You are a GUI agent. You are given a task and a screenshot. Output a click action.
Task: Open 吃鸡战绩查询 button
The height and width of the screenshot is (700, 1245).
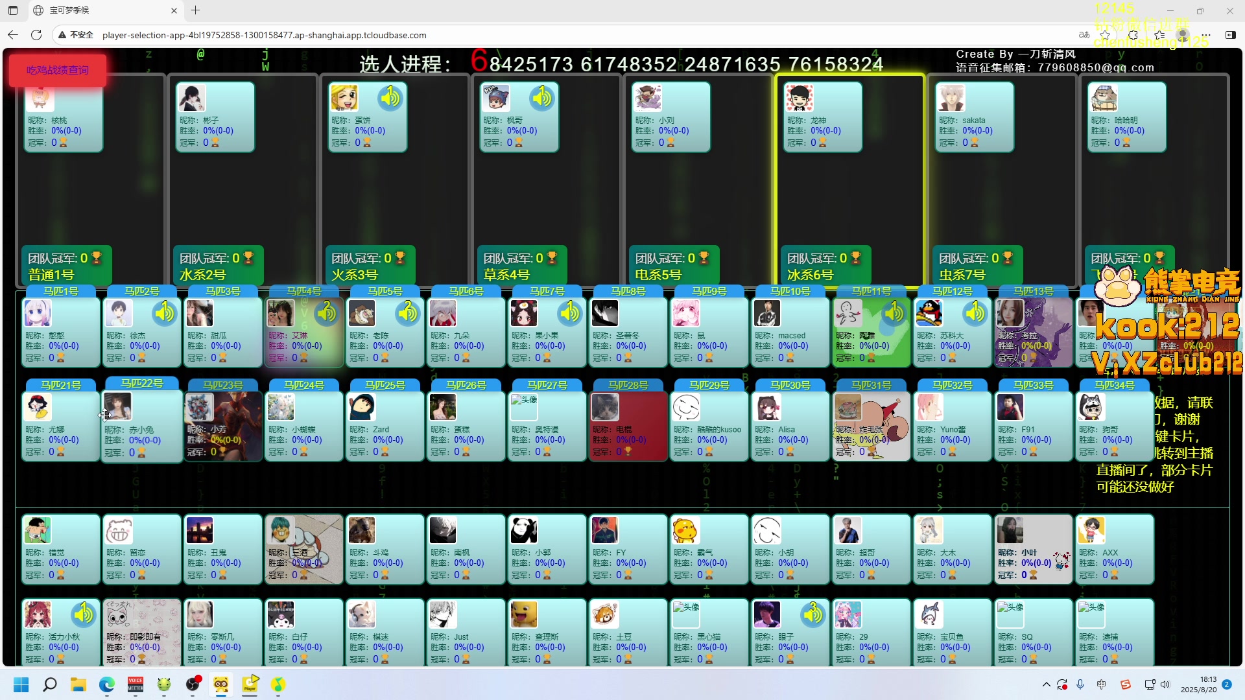tap(58, 70)
